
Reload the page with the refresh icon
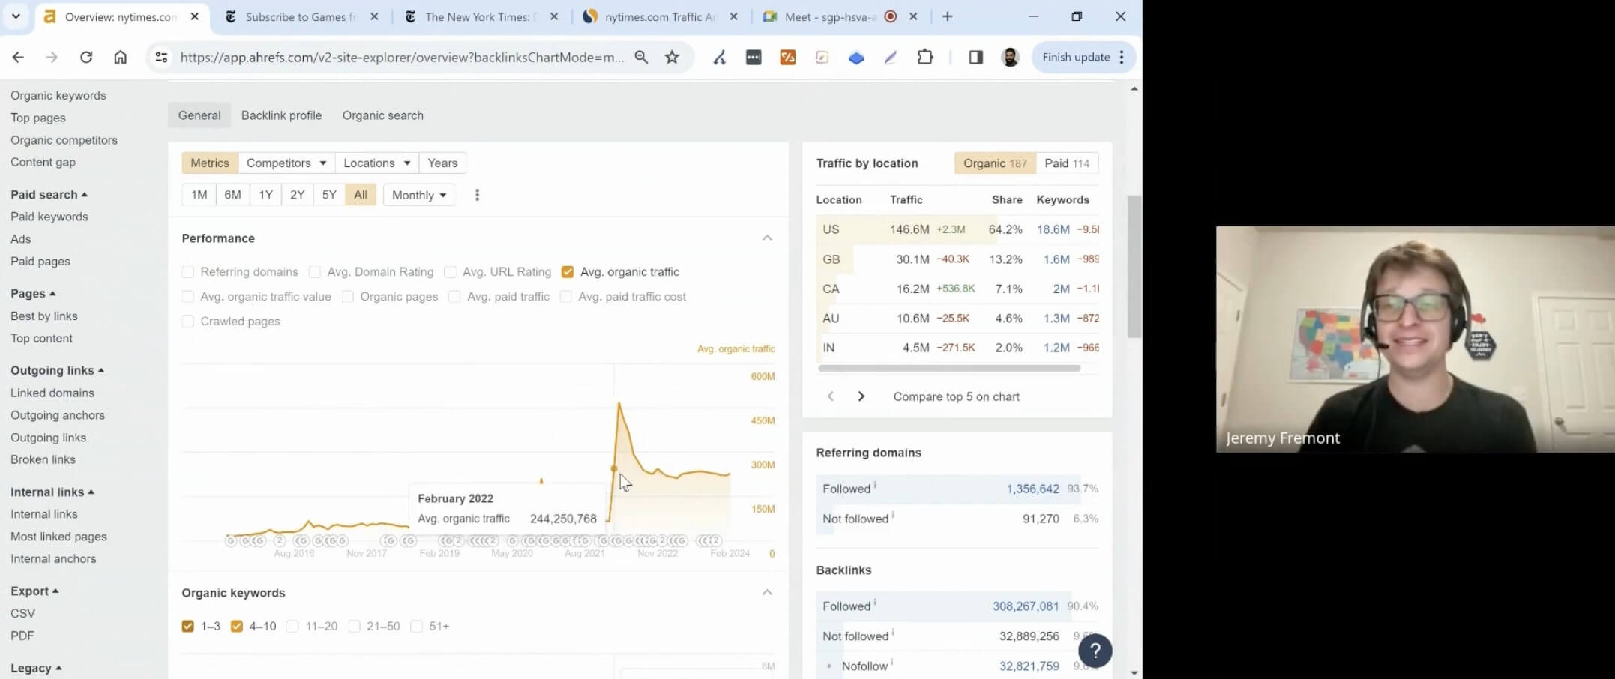(86, 57)
